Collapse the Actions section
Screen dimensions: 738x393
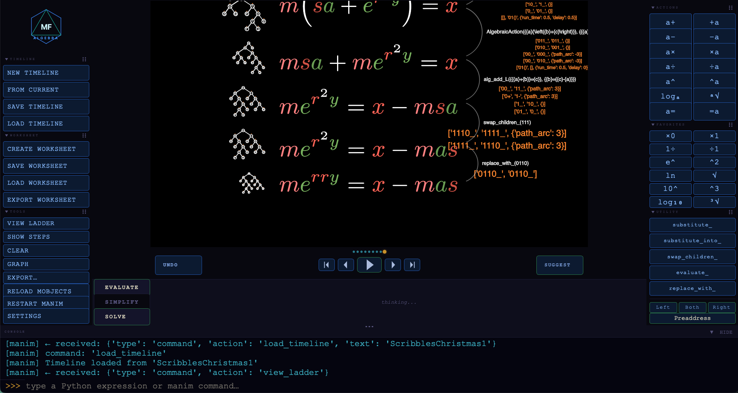pos(653,8)
